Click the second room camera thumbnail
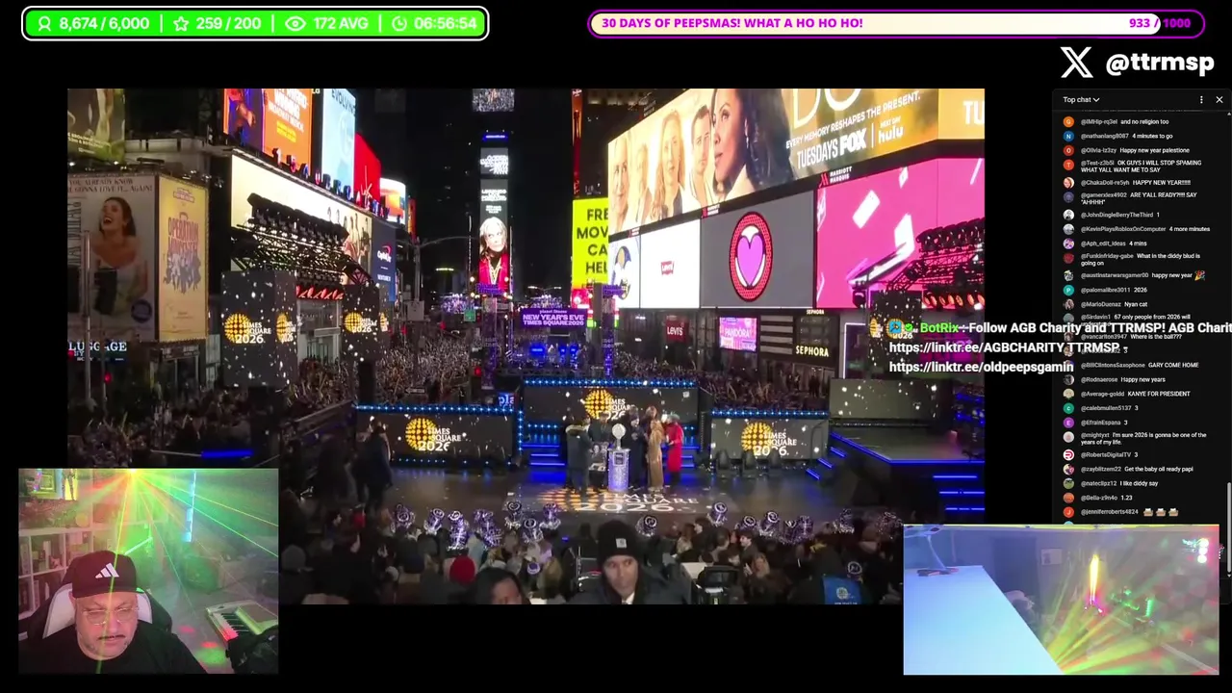Screen dimensions: 1232x693 click(x=1061, y=600)
